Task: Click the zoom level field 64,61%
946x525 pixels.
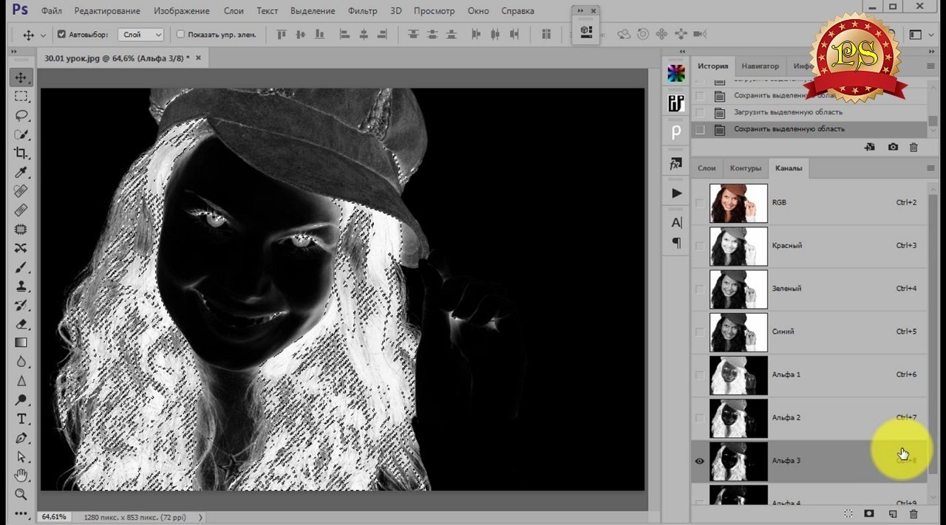Action: (55, 517)
